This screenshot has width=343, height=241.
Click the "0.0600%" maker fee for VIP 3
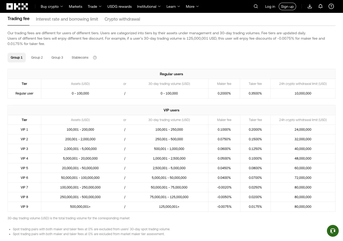224,149
